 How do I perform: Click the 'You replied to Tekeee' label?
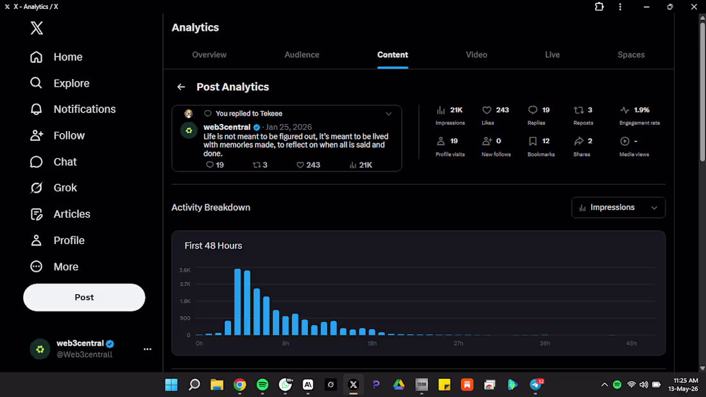coord(249,114)
